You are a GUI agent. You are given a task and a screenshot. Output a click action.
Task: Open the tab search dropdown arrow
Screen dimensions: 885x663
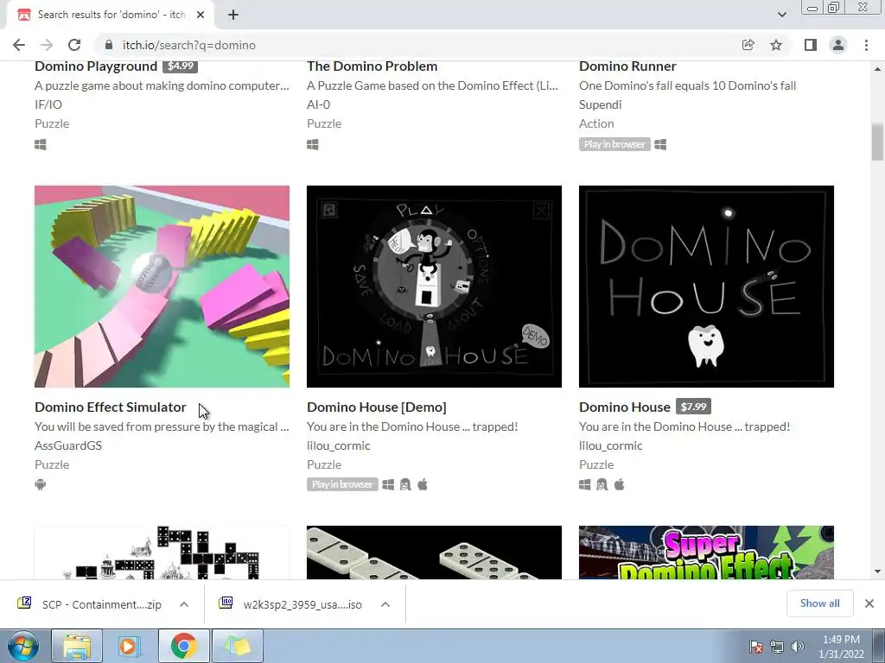pyautogui.click(x=781, y=15)
